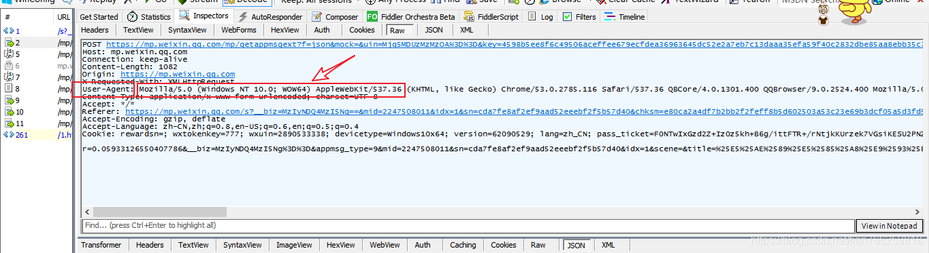Open the response Transformer tab
Viewport: 929px width, 253px height.
[101, 245]
